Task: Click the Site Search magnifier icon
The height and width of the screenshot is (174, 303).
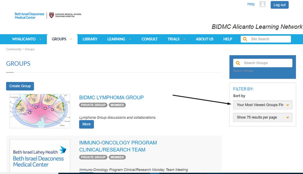Action: click(x=245, y=39)
